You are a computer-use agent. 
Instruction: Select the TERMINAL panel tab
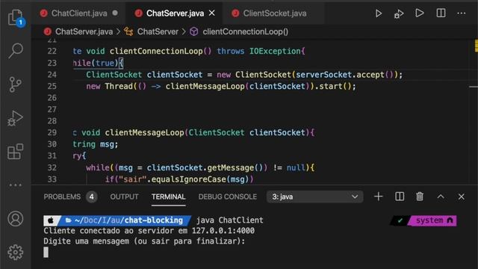pos(168,197)
